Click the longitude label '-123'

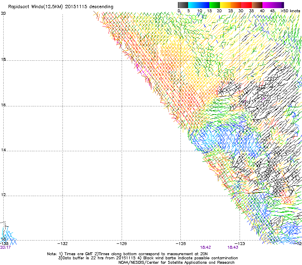[x=240, y=244]
